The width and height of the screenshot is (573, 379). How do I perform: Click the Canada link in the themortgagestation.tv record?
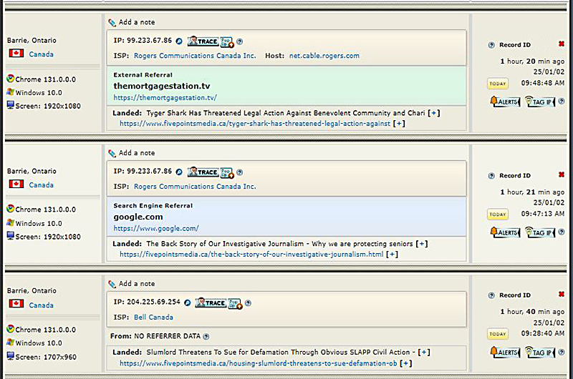42,54
